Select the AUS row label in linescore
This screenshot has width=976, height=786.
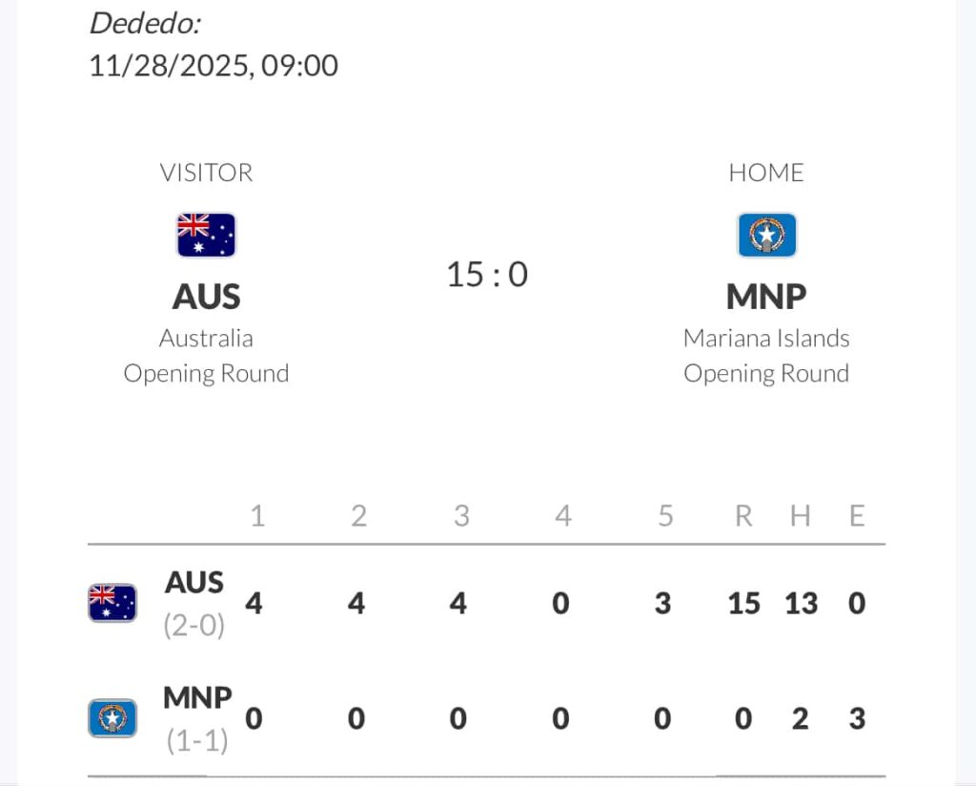[x=194, y=582]
